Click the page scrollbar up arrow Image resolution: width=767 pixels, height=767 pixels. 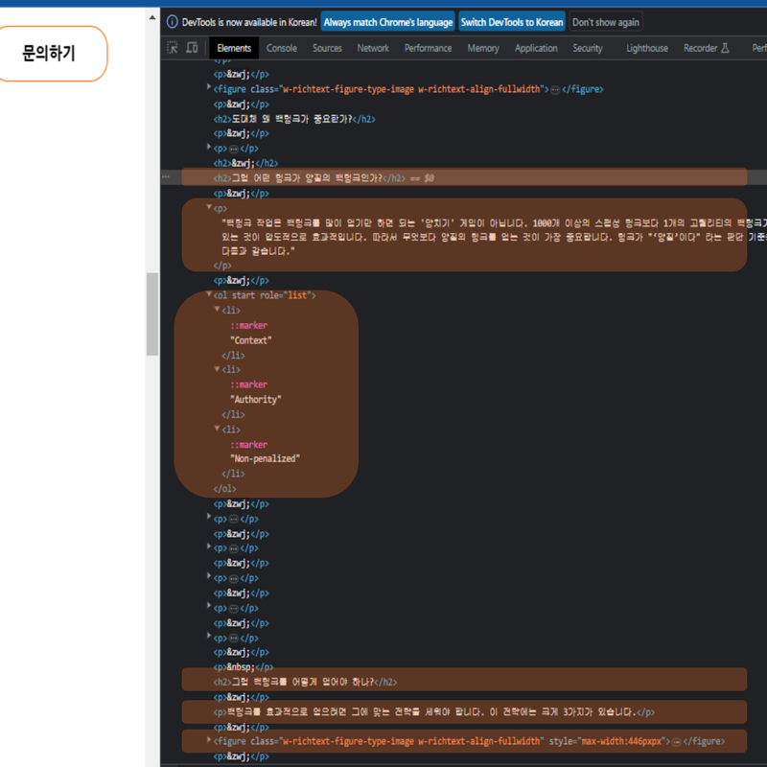pos(152,17)
